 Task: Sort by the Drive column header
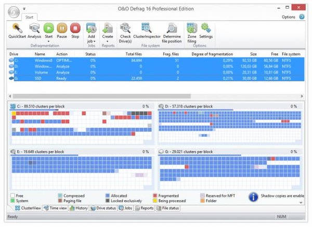[x=14, y=54]
